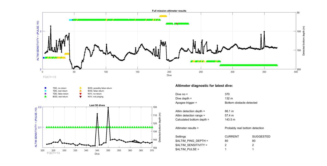Select the red NVV marker in the full mission plot
Screen dimensions: 327x166
[x=177, y=24]
